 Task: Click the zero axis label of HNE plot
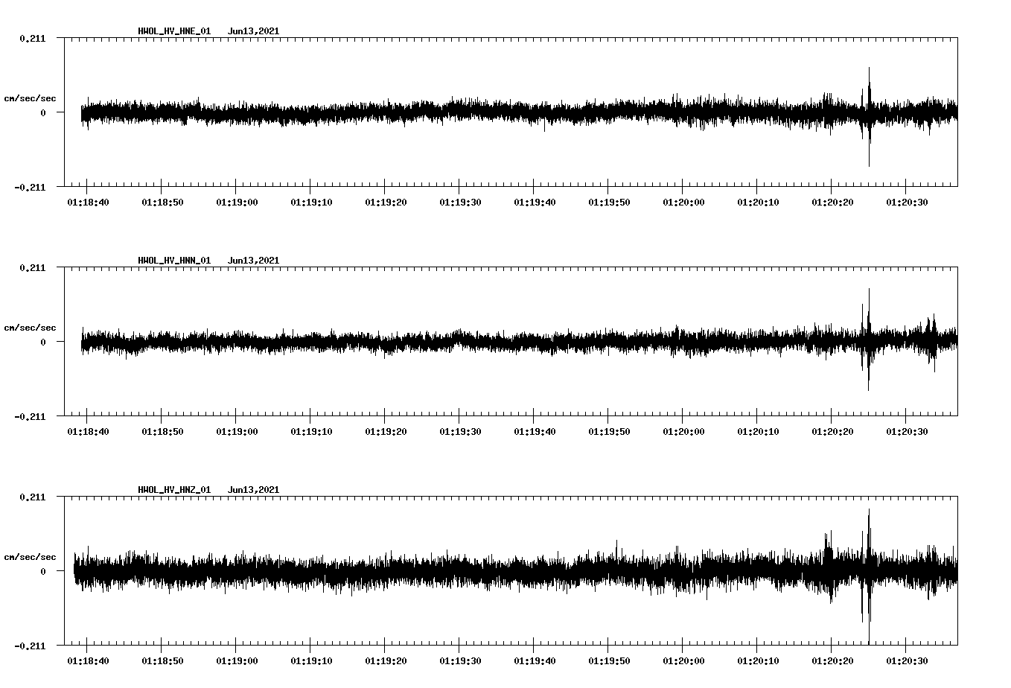pos(43,113)
